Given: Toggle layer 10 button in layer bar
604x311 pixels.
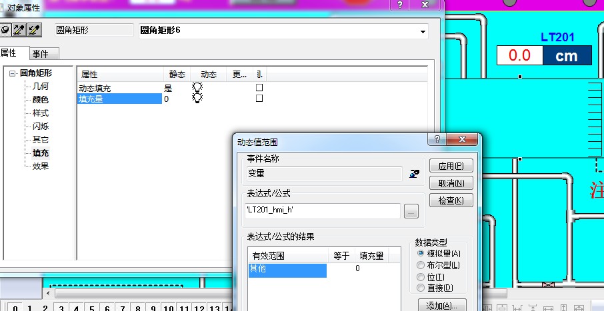Looking at the screenshot, I should click(x=169, y=308).
